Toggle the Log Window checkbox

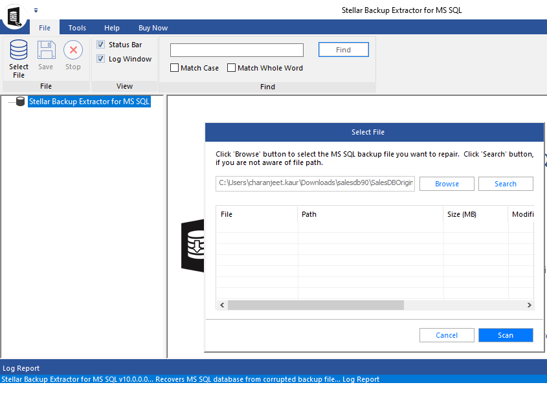(x=100, y=59)
